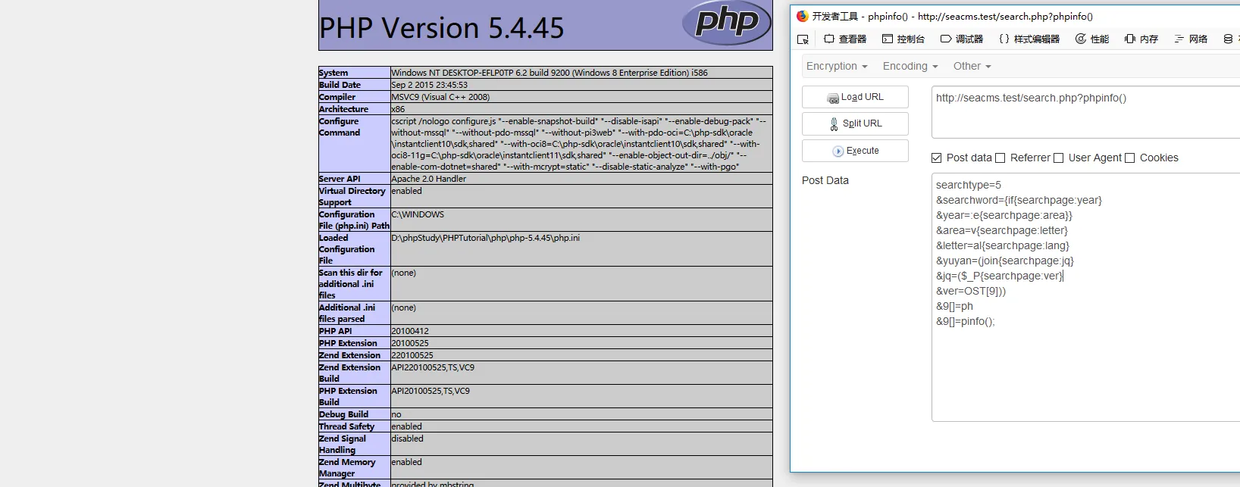Click the Firefox icon in the devtools title bar
The image size is (1240, 487).
point(803,16)
